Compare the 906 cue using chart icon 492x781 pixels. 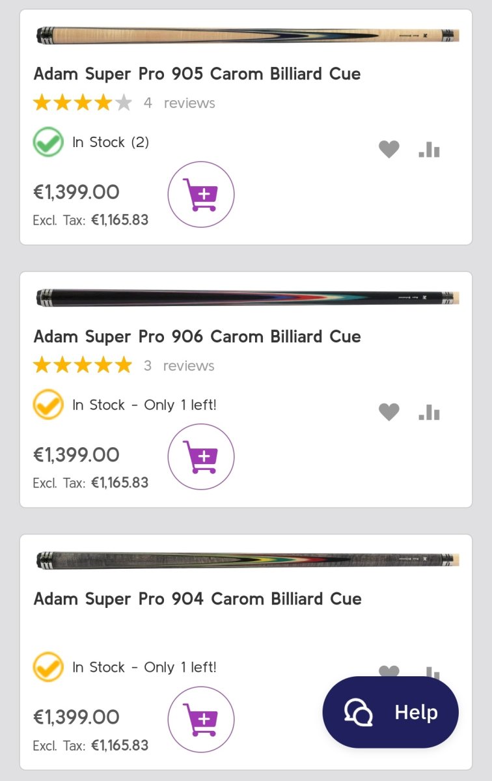[x=430, y=412]
